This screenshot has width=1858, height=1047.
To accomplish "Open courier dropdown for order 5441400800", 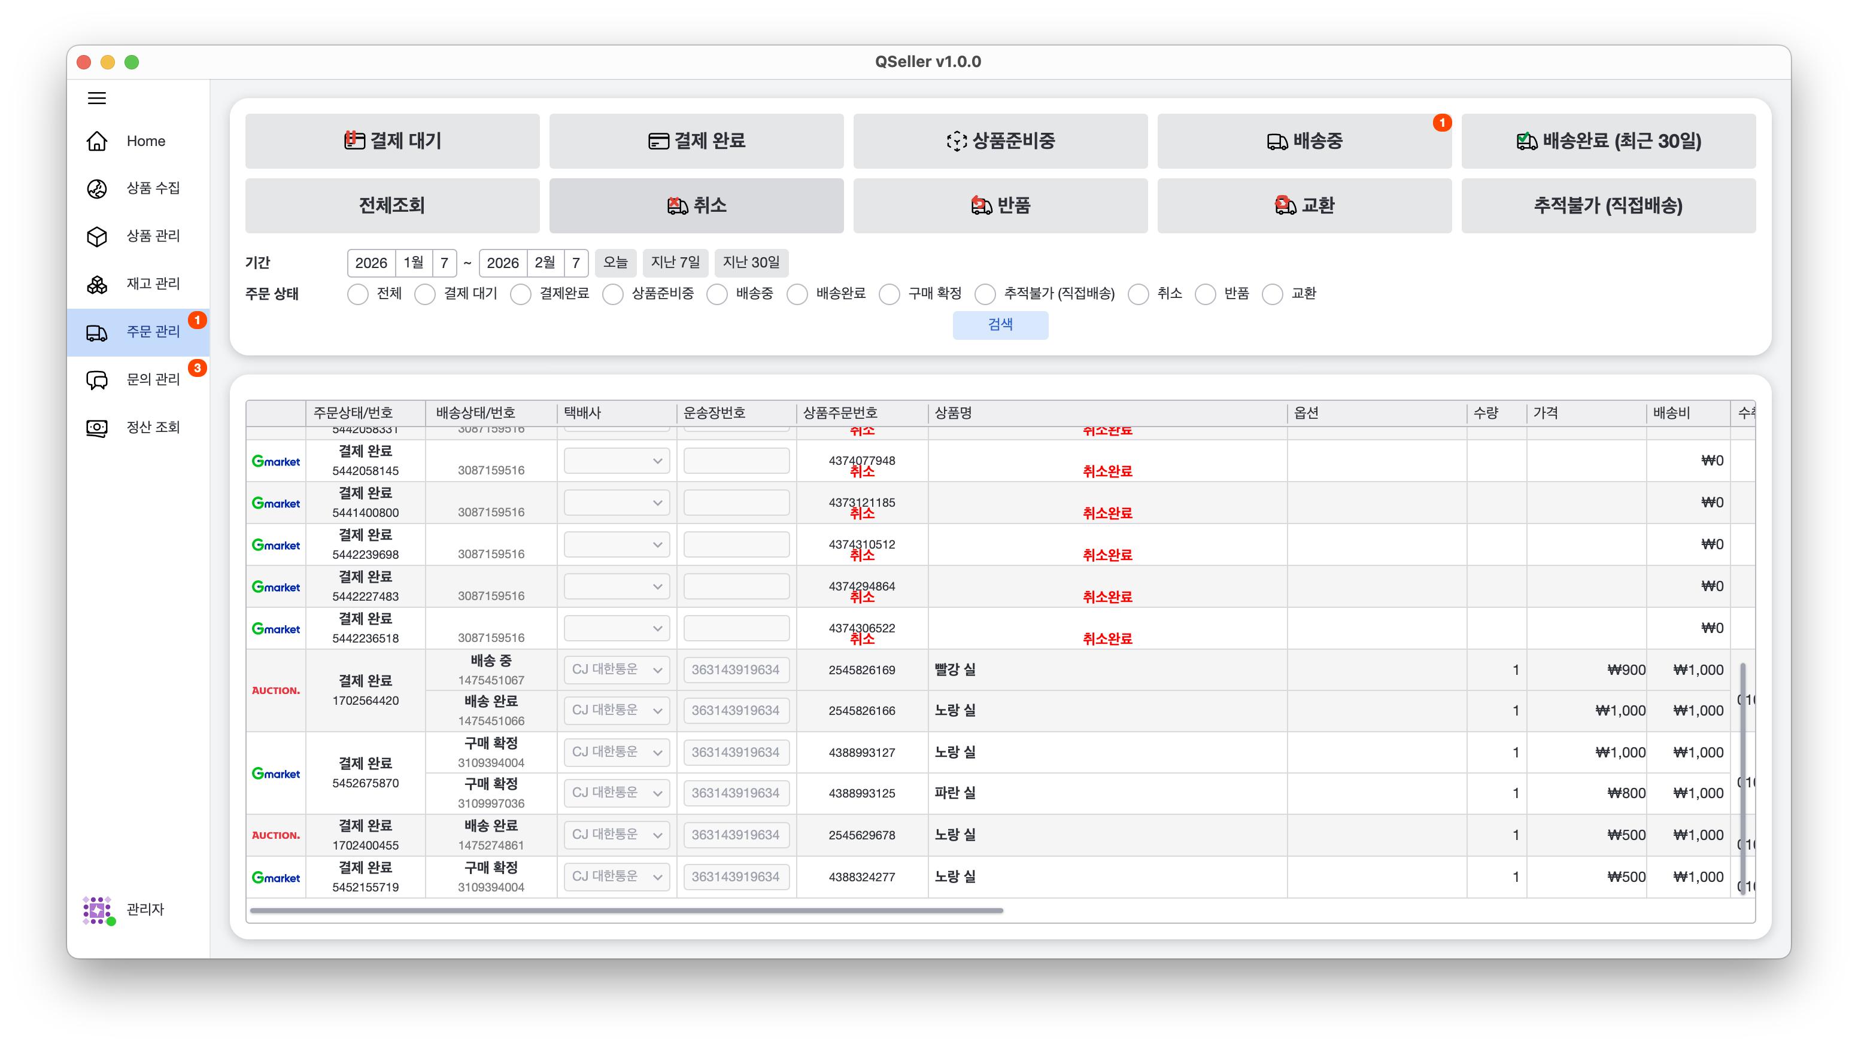I will [x=617, y=503].
